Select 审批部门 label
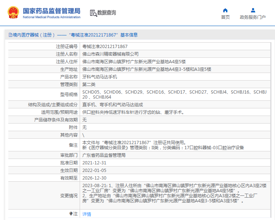275x220 pixels. pyautogui.click(x=69, y=155)
